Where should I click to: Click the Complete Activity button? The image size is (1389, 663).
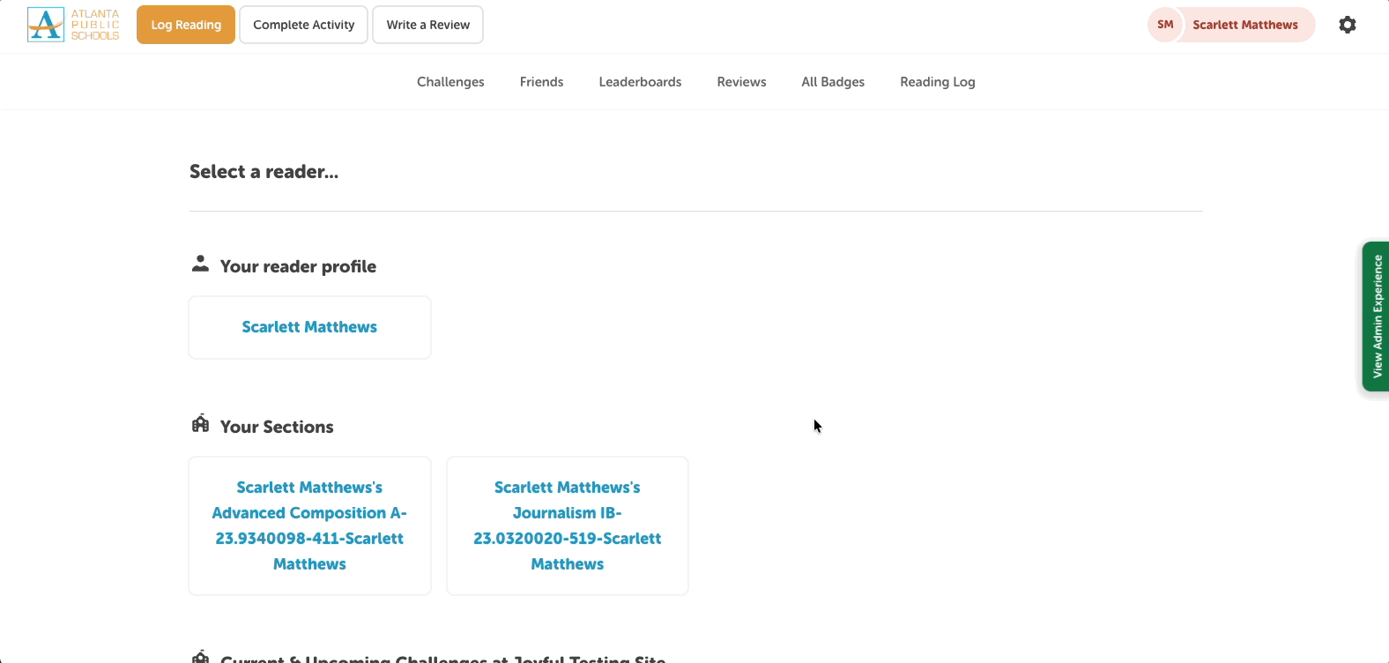[x=303, y=25]
